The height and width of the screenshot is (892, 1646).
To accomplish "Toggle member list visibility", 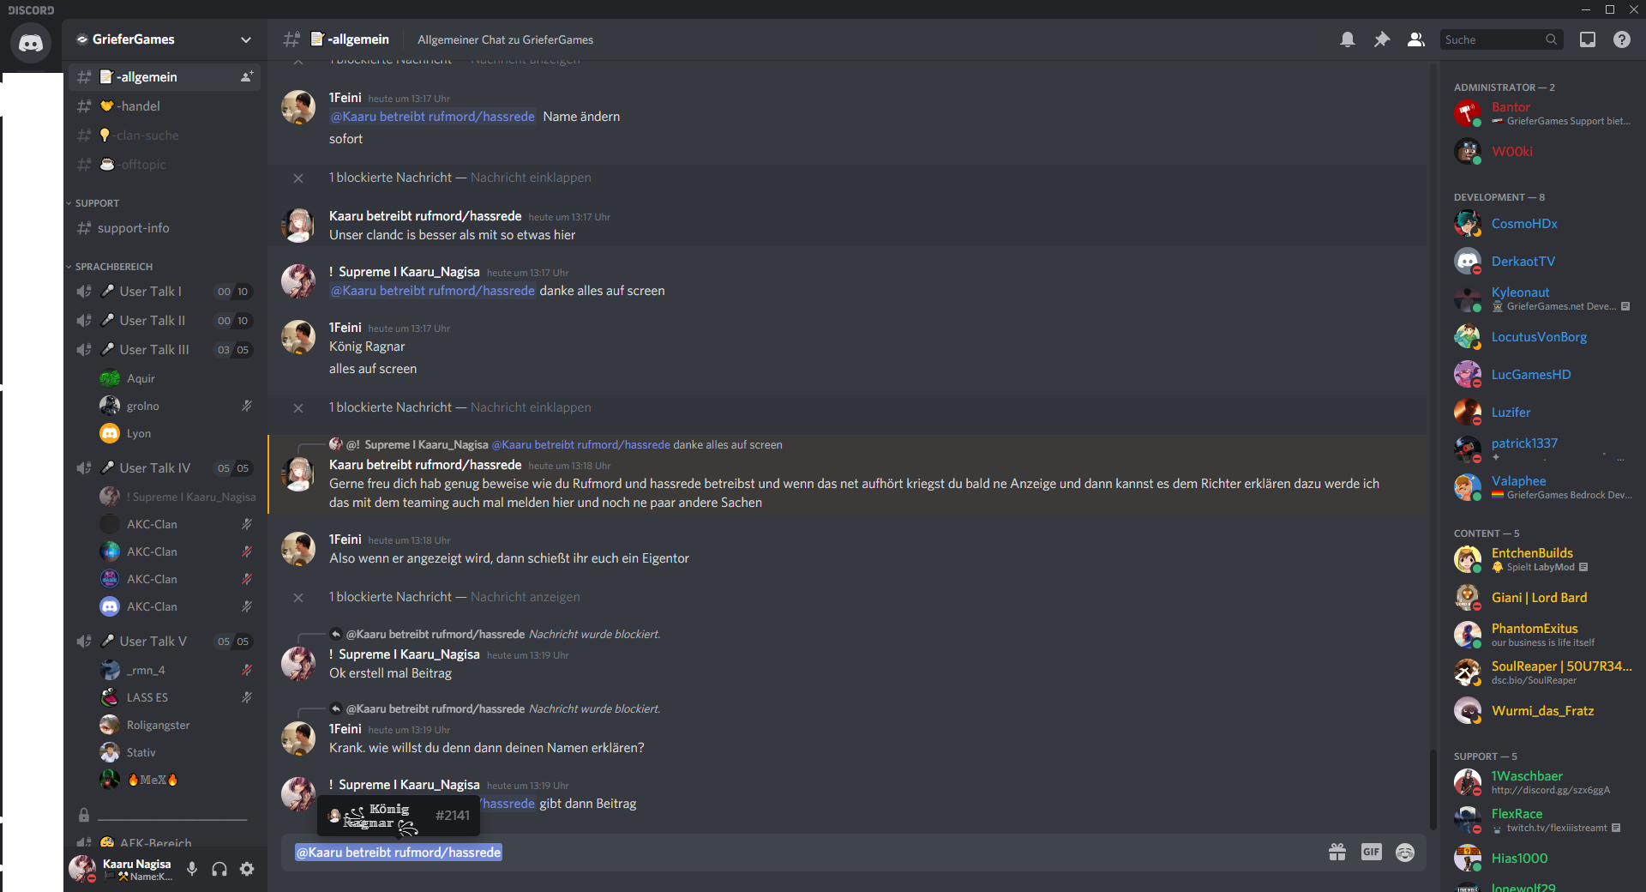I will click(x=1416, y=39).
